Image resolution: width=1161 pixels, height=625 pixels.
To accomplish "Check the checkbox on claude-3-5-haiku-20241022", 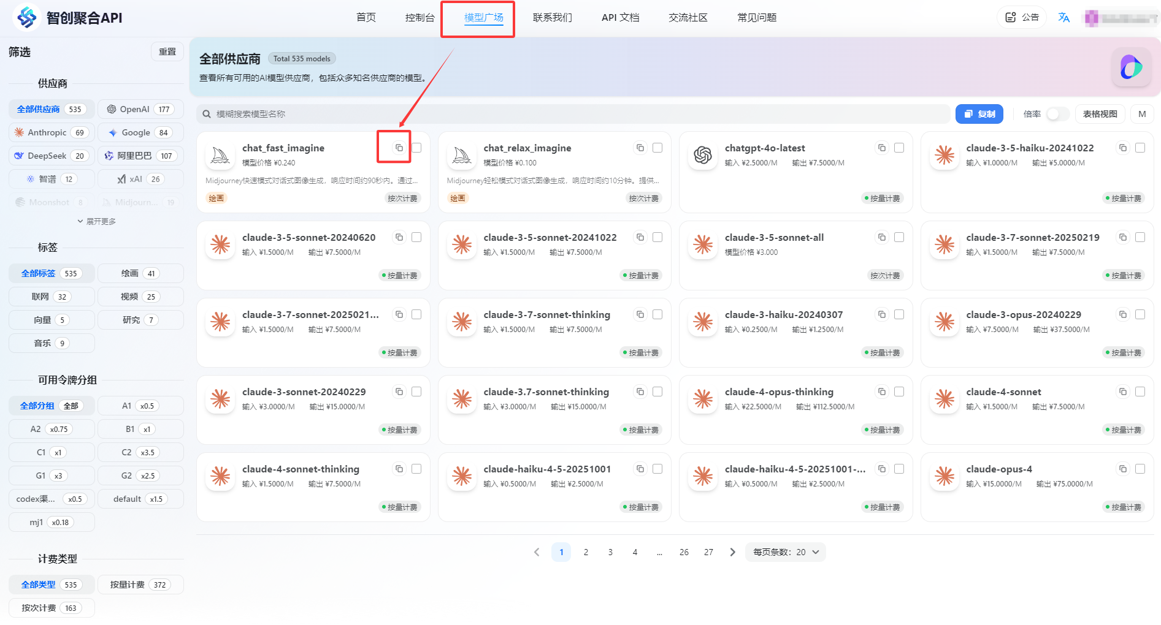I will pyautogui.click(x=1140, y=148).
